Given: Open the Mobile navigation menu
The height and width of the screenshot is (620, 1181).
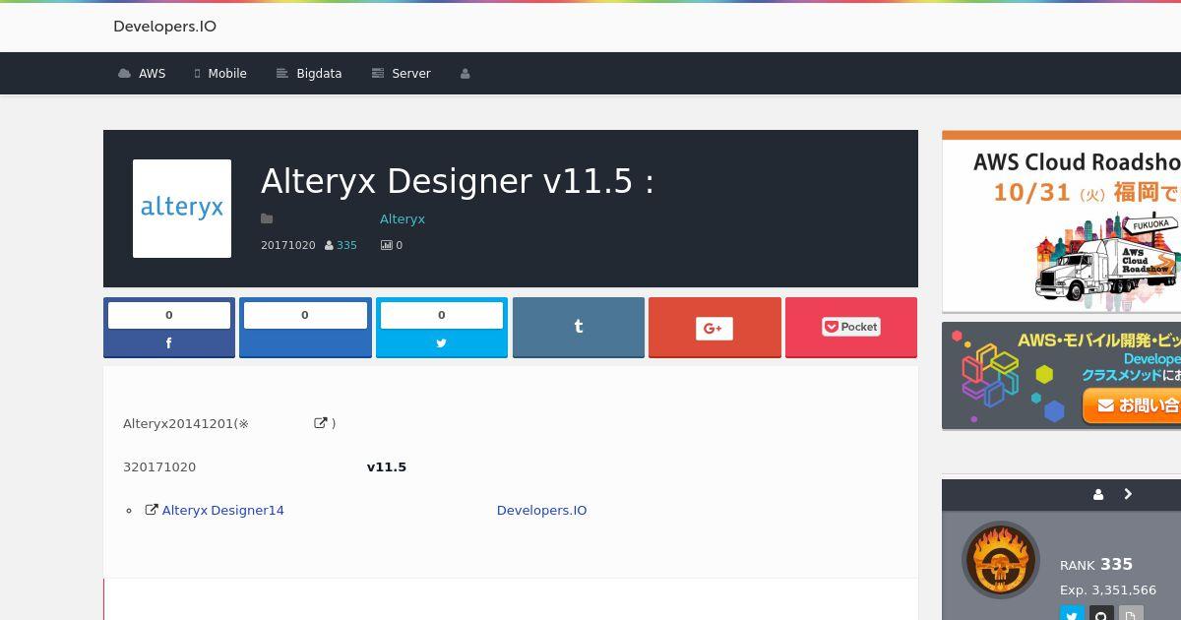Looking at the screenshot, I should point(220,74).
